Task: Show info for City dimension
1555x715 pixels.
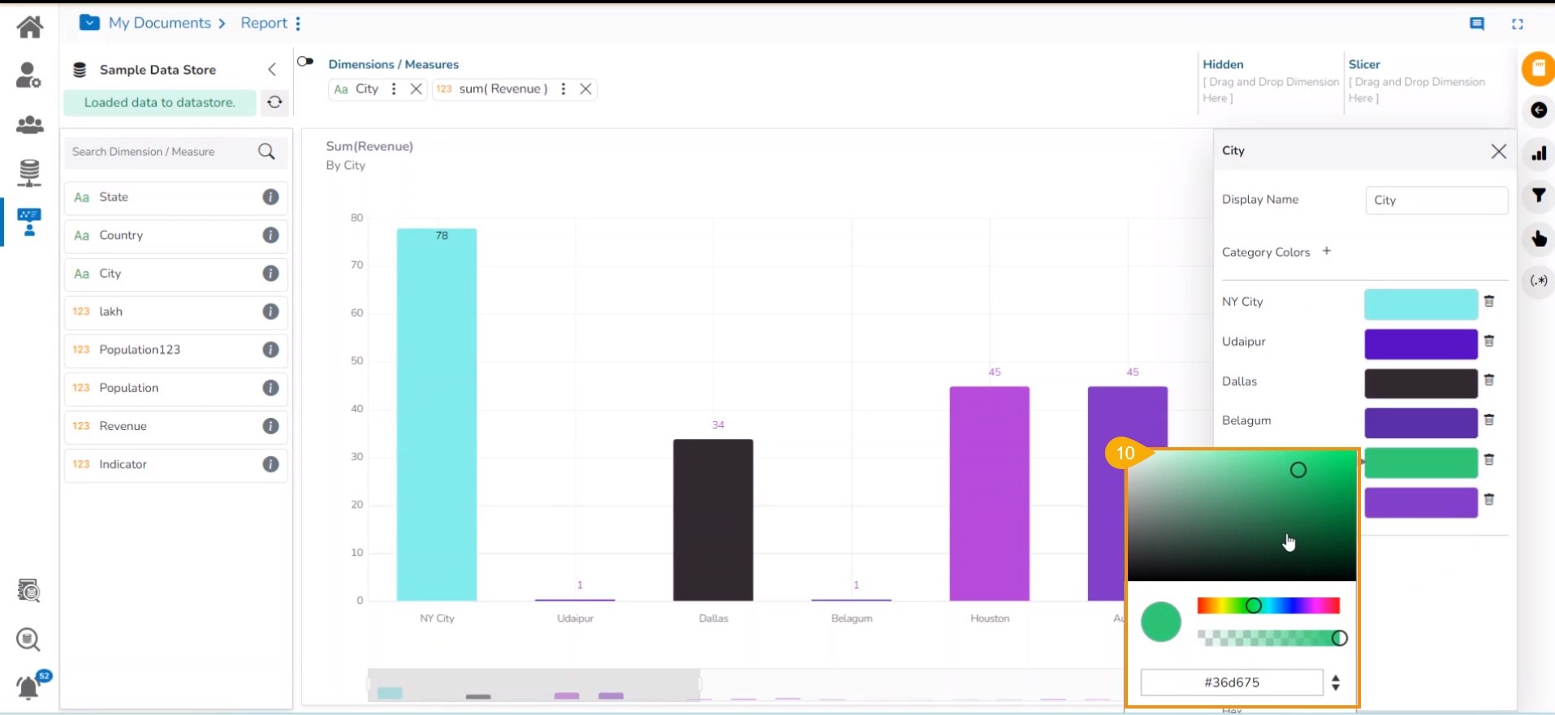Action: tap(271, 274)
